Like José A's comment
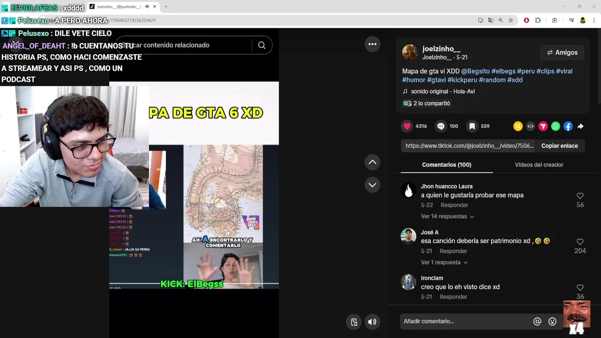Viewport: 601px width, 338px height. pyautogui.click(x=580, y=242)
